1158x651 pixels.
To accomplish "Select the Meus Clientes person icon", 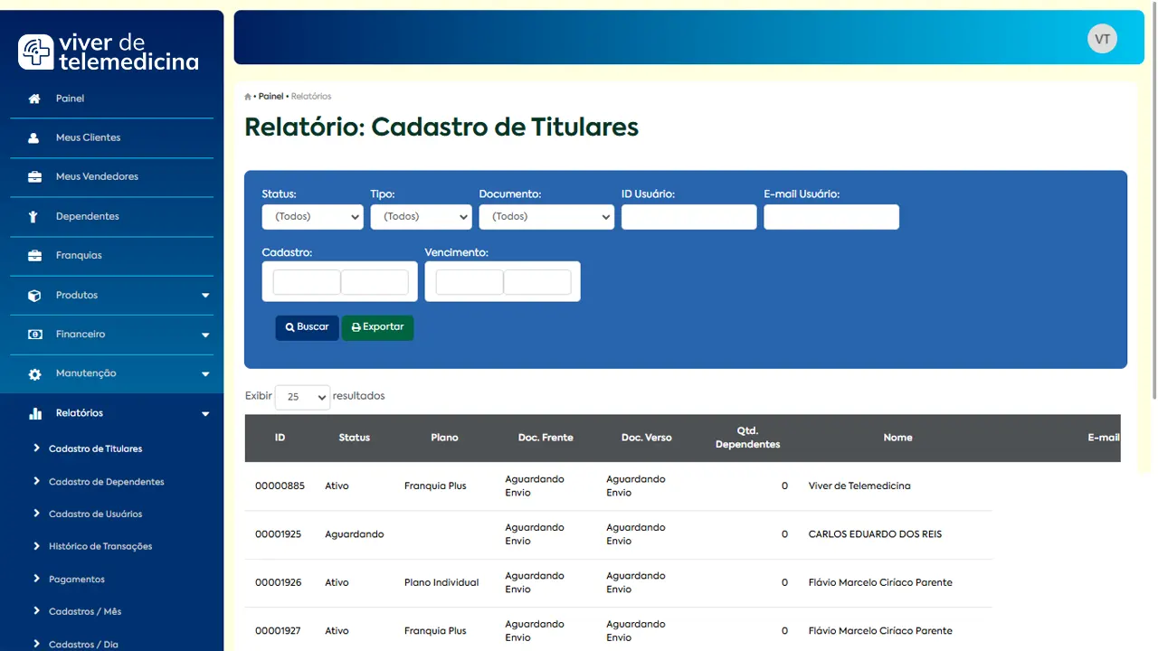I will click(x=33, y=137).
